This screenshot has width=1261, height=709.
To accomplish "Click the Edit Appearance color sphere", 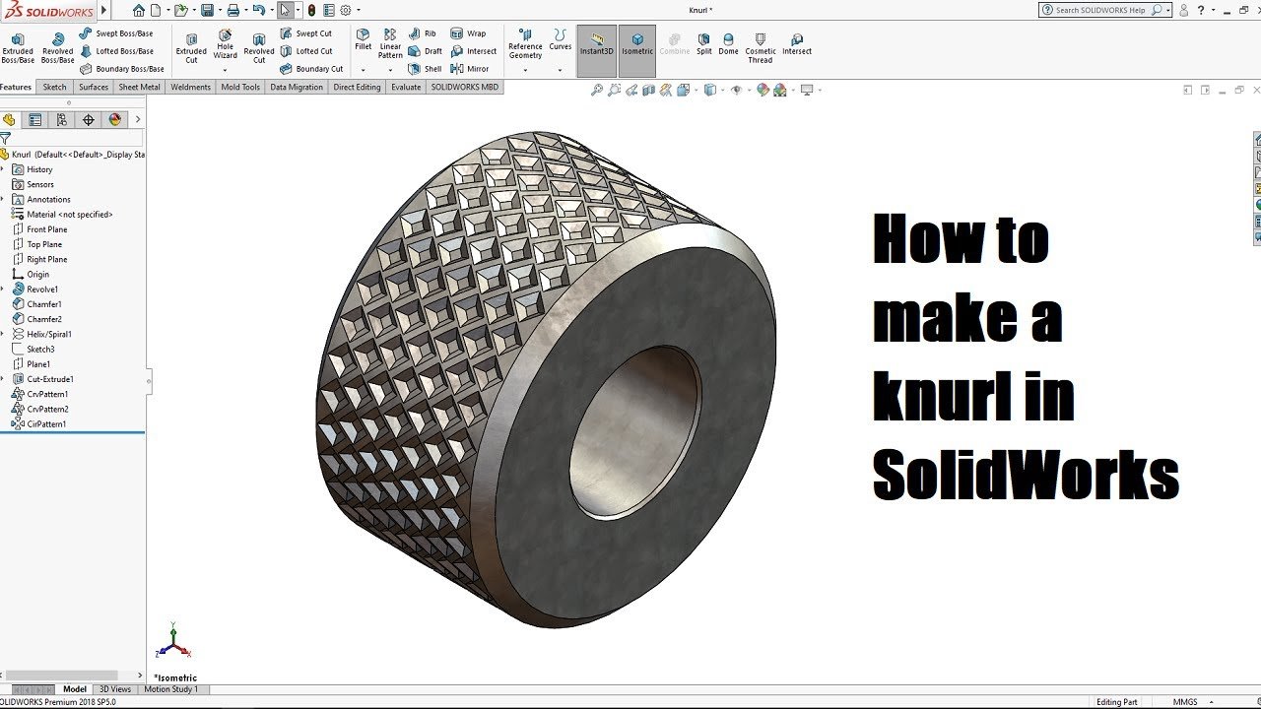I will coord(763,90).
